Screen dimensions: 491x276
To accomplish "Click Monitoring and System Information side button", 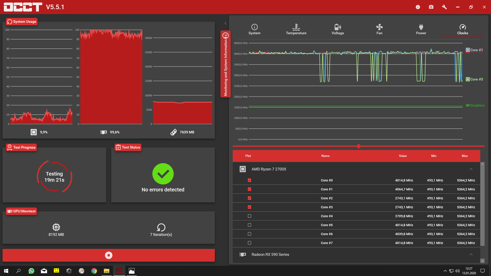I will pyautogui.click(x=226, y=64).
